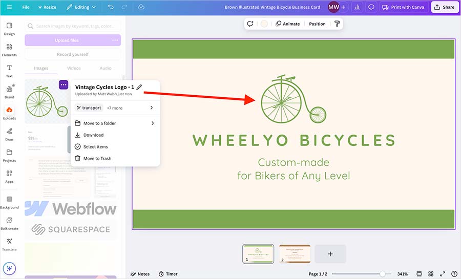Click the purple three-dot image options button

64,85
